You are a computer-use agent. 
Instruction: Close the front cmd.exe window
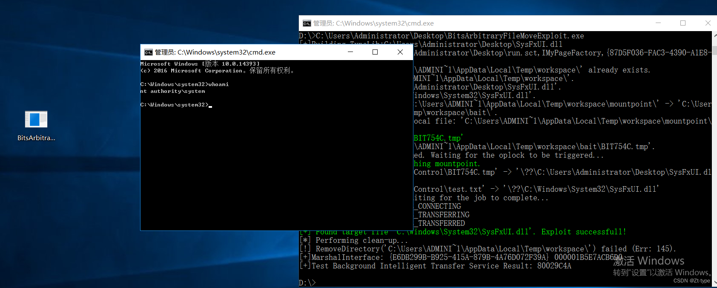pos(400,52)
